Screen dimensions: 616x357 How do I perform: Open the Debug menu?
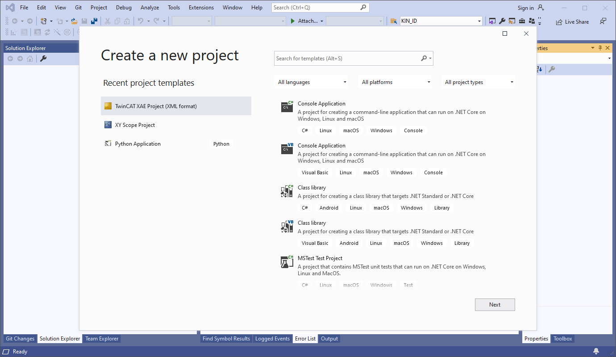(x=124, y=7)
